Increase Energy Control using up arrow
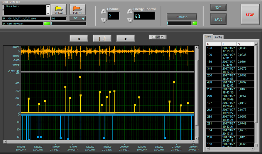Image resolution: width=262 pixels, height=154 pixels. pyautogui.click(x=130, y=12)
